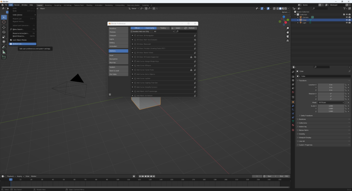The image size is (352, 191).
Task: Switch to the Modeling workspace tab
Action: pos(48,5)
